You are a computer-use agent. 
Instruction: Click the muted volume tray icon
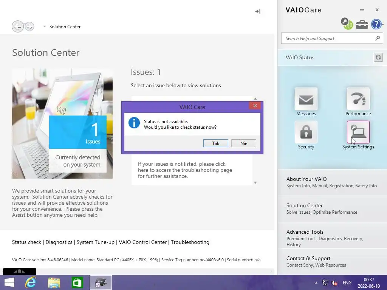click(334, 283)
